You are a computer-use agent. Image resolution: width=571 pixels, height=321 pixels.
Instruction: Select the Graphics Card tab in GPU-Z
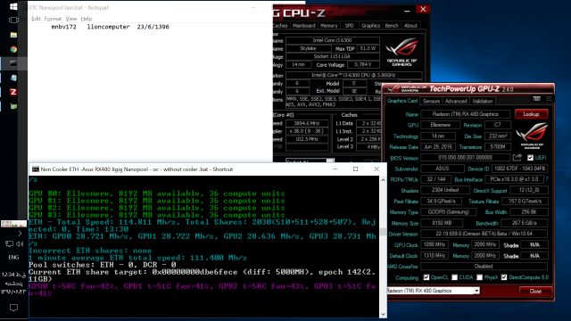(402, 101)
